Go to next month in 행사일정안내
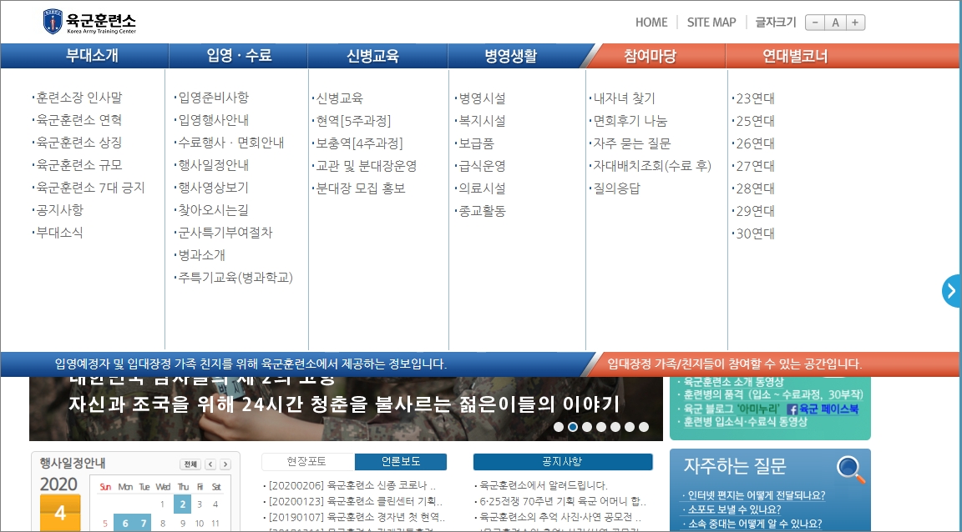The width and height of the screenshot is (962, 532). tap(225, 464)
